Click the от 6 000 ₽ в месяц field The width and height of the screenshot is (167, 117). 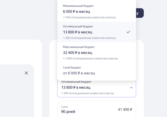point(79,73)
